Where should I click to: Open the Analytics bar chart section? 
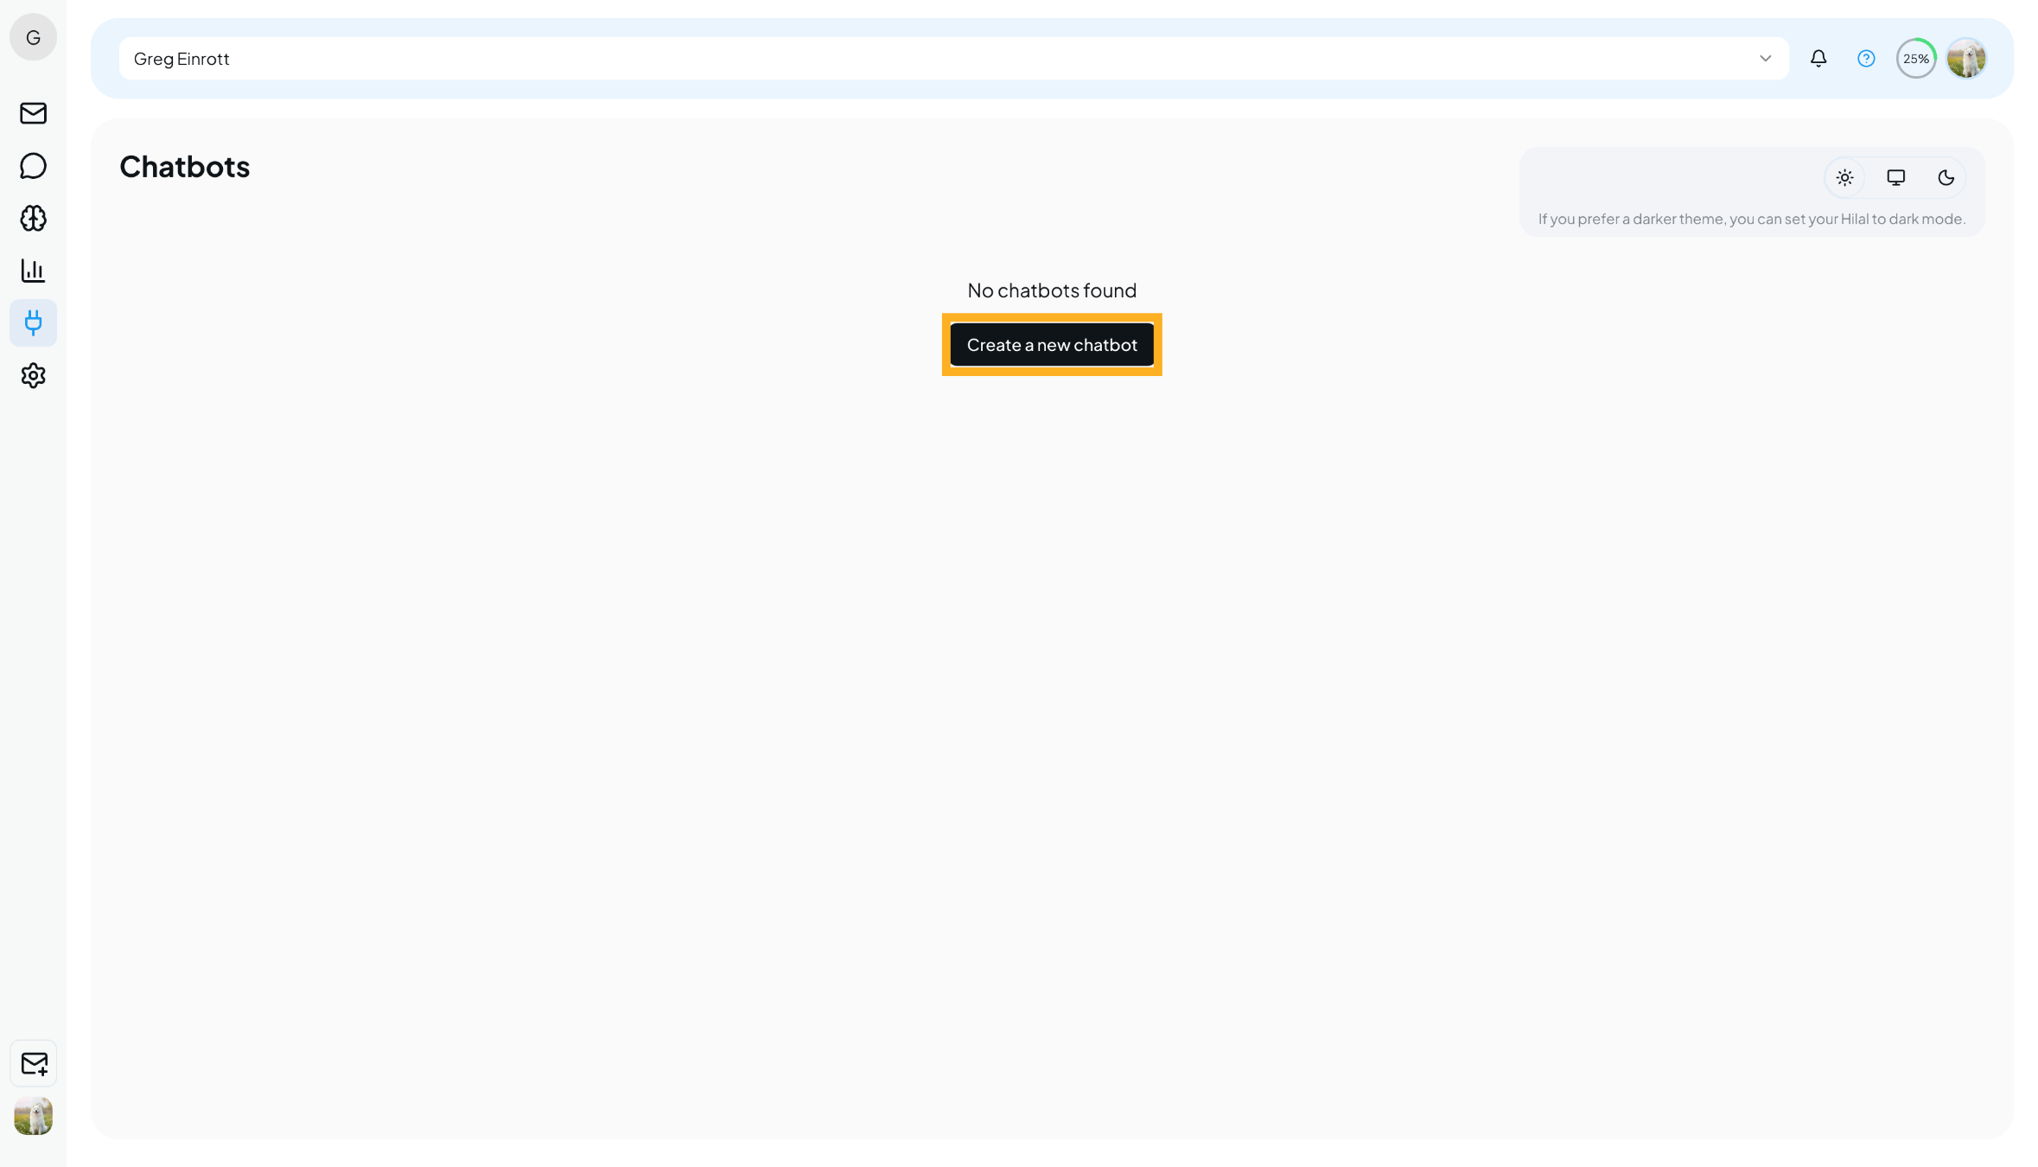pyautogui.click(x=33, y=271)
